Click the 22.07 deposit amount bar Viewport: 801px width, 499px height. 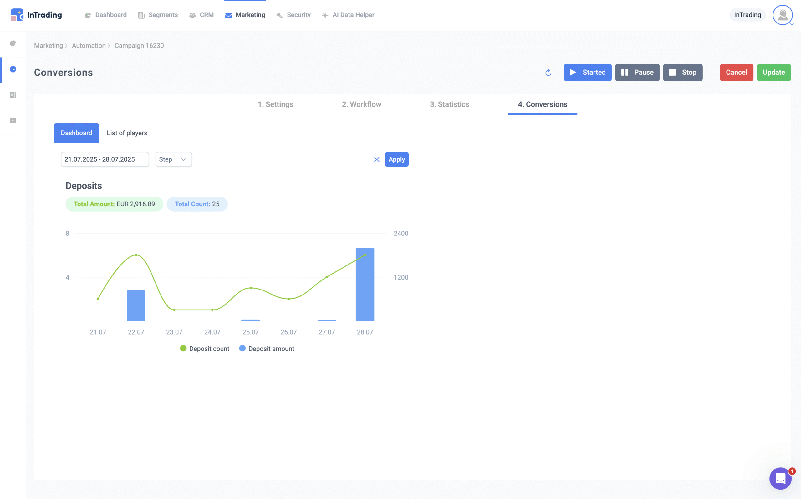[136, 305]
